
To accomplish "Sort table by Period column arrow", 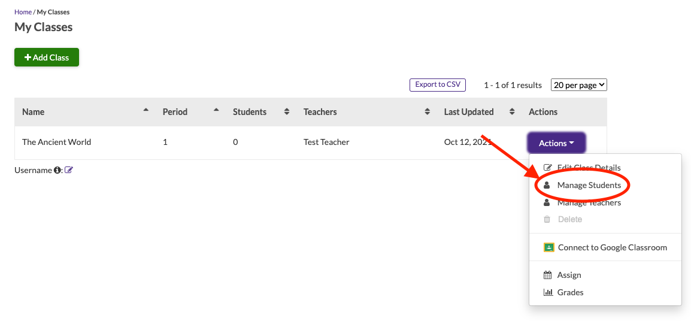I will (x=217, y=111).
